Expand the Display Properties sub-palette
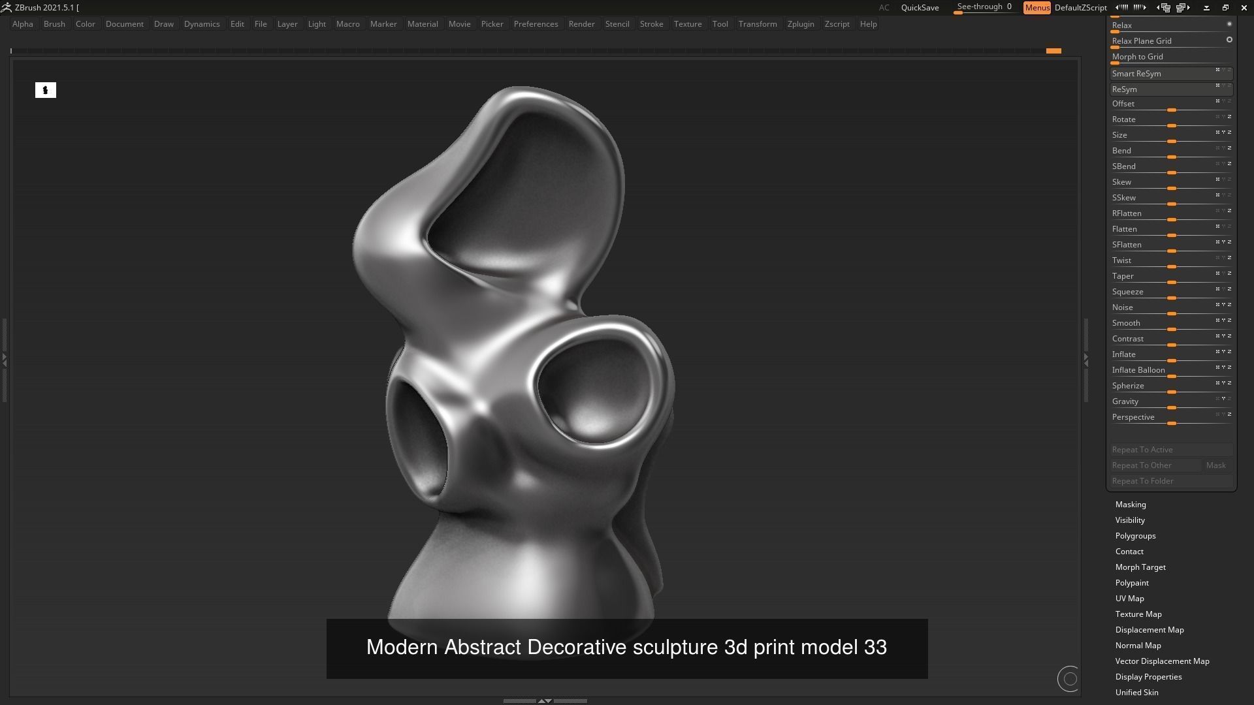The width and height of the screenshot is (1254, 705). click(1148, 677)
